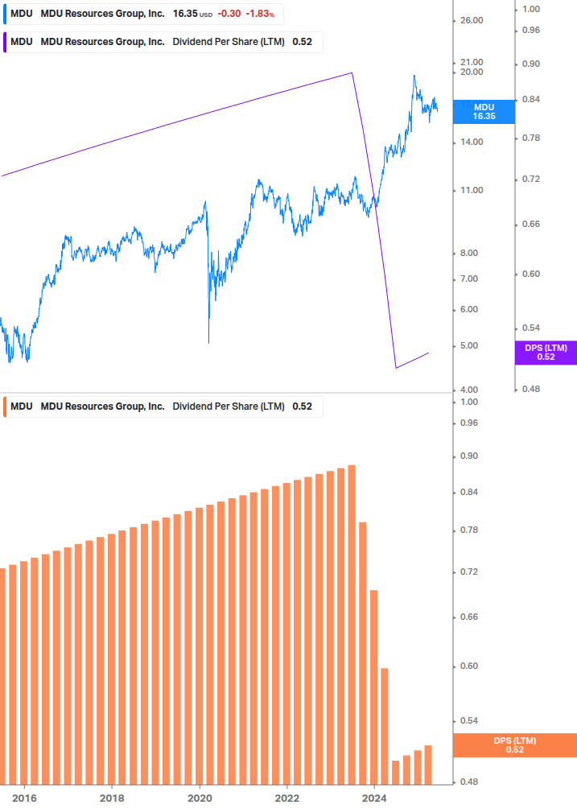Click the 26.00 price axis label

[x=472, y=21]
